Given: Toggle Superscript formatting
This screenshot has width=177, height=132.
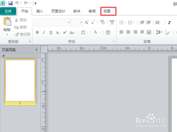Looking at the screenshot, I should [65, 32].
